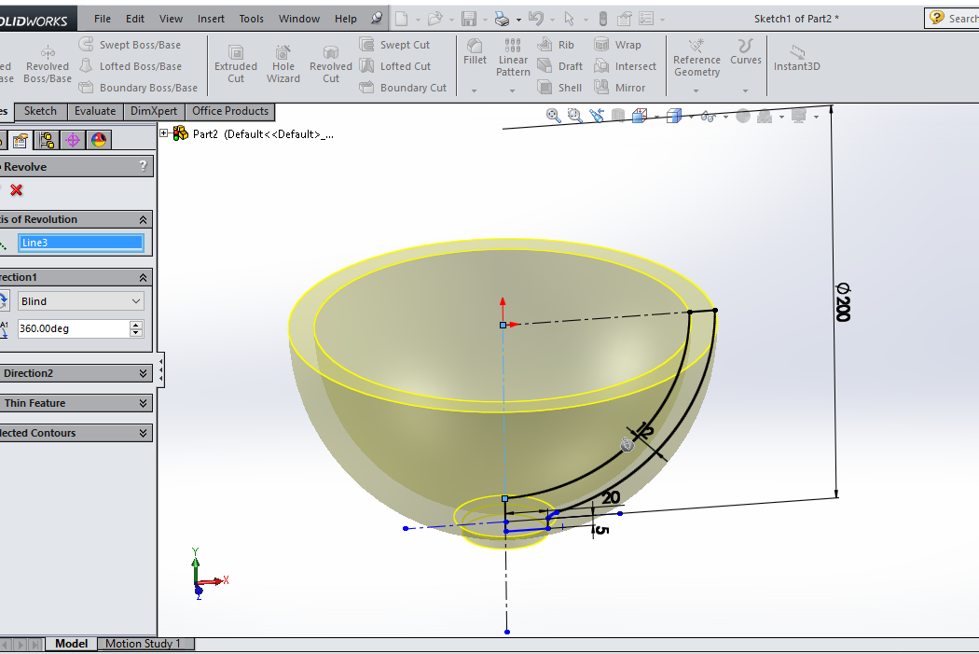Click the Options icon in top toolbar

pyautogui.click(x=646, y=19)
